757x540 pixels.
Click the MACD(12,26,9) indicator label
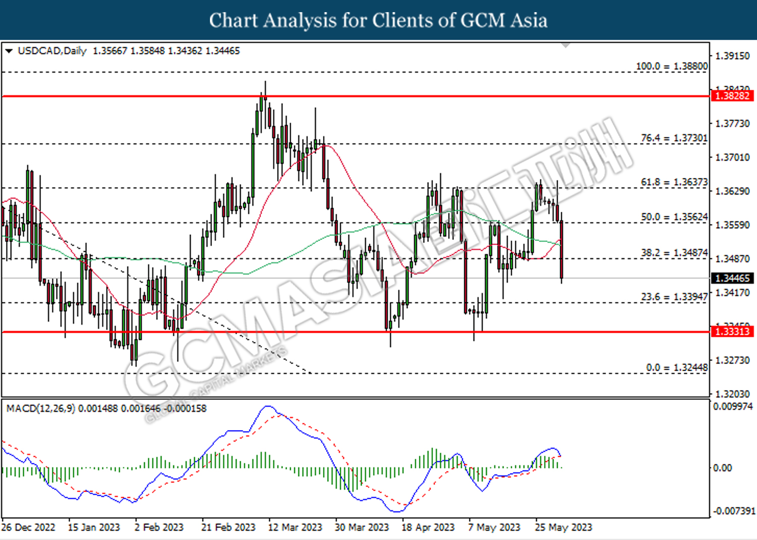tap(41, 408)
